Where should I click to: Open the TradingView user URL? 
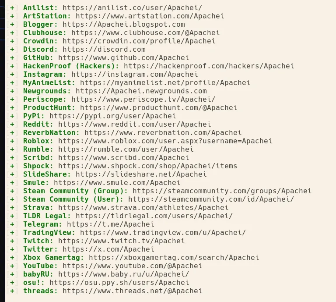pyautogui.click(x=163, y=232)
